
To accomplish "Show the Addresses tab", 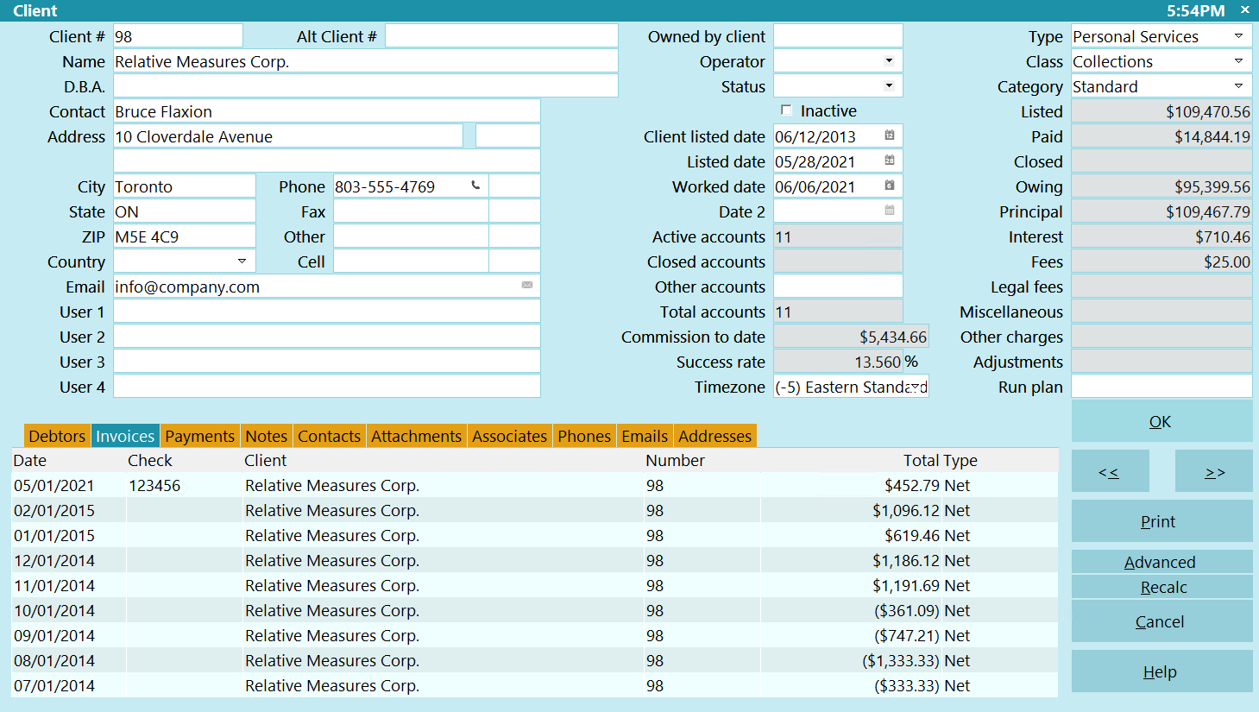I will click(x=715, y=436).
